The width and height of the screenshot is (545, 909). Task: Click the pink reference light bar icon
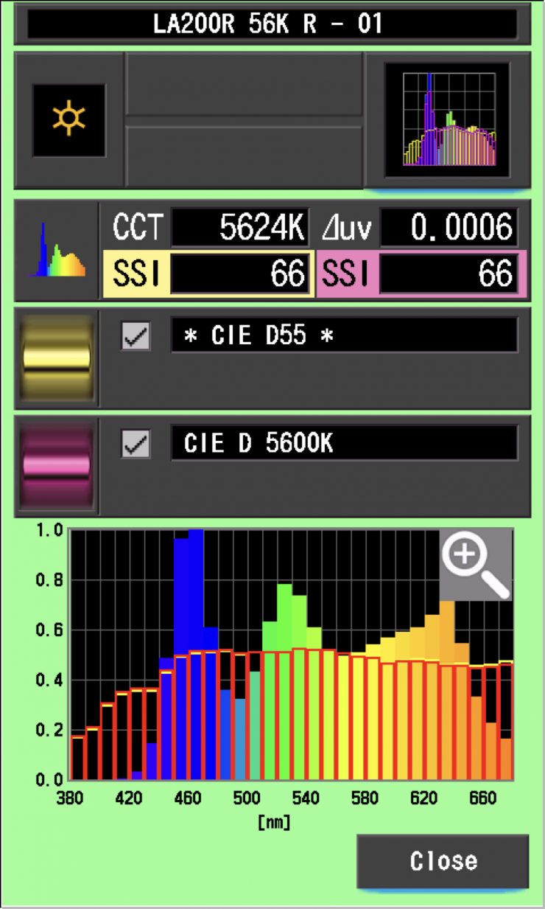[x=57, y=466]
